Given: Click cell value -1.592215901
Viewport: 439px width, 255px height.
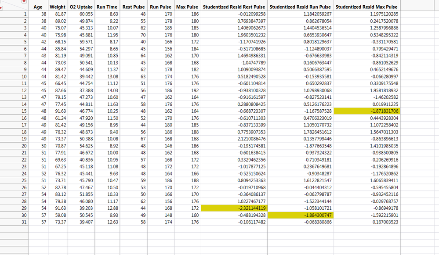Looking at the screenshot, I should pos(385,215).
